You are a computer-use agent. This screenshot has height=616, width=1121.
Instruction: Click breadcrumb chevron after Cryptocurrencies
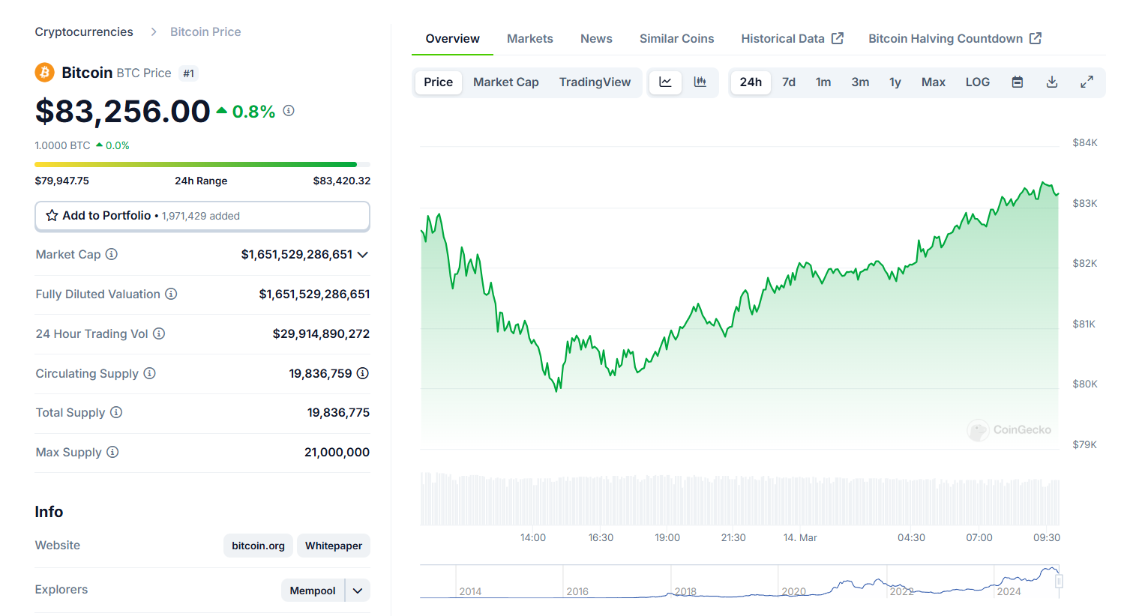click(x=154, y=31)
